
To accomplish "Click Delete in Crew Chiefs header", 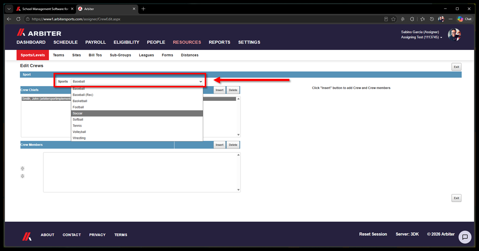I will tap(233, 90).
